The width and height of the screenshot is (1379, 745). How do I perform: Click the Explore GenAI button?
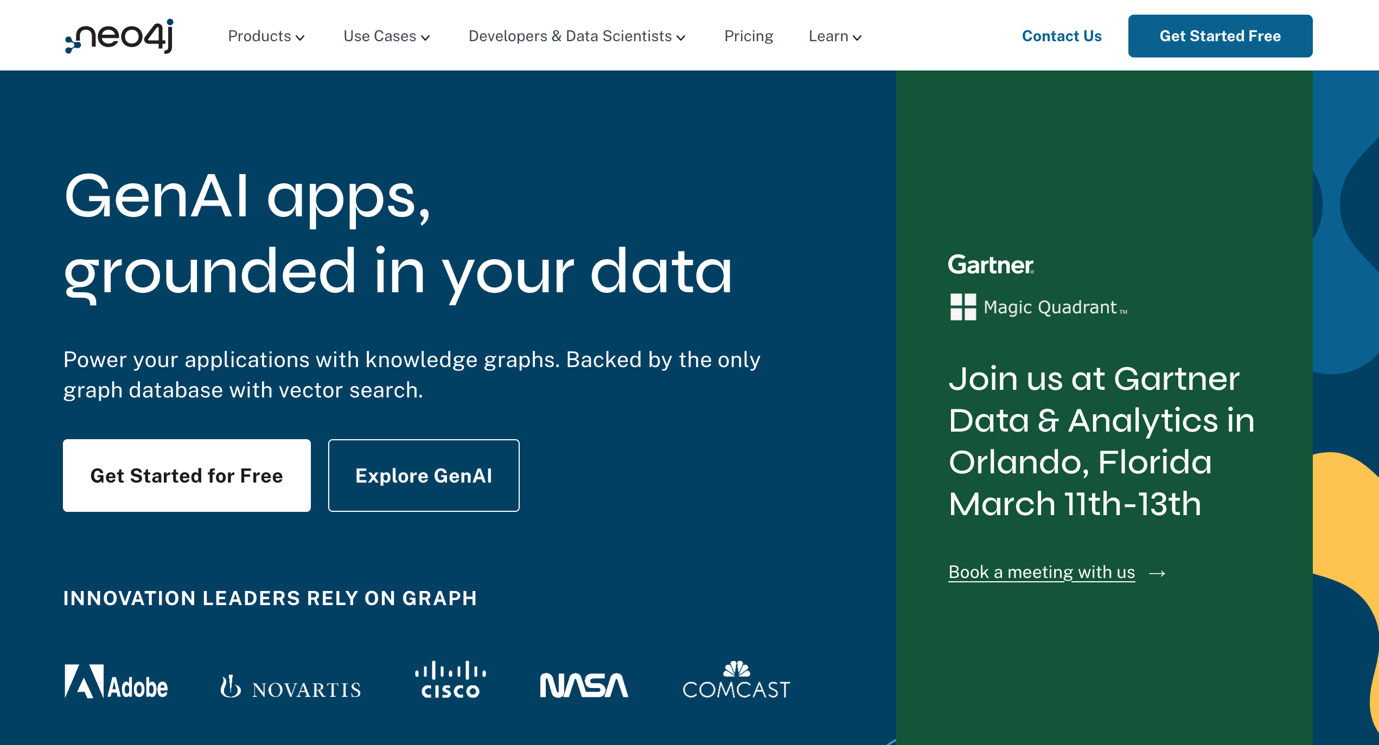(424, 475)
